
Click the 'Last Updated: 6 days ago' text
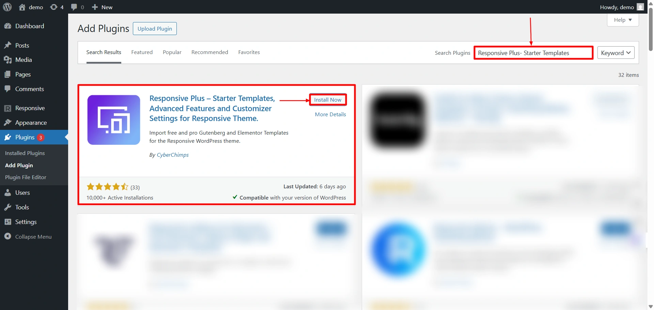315,186
